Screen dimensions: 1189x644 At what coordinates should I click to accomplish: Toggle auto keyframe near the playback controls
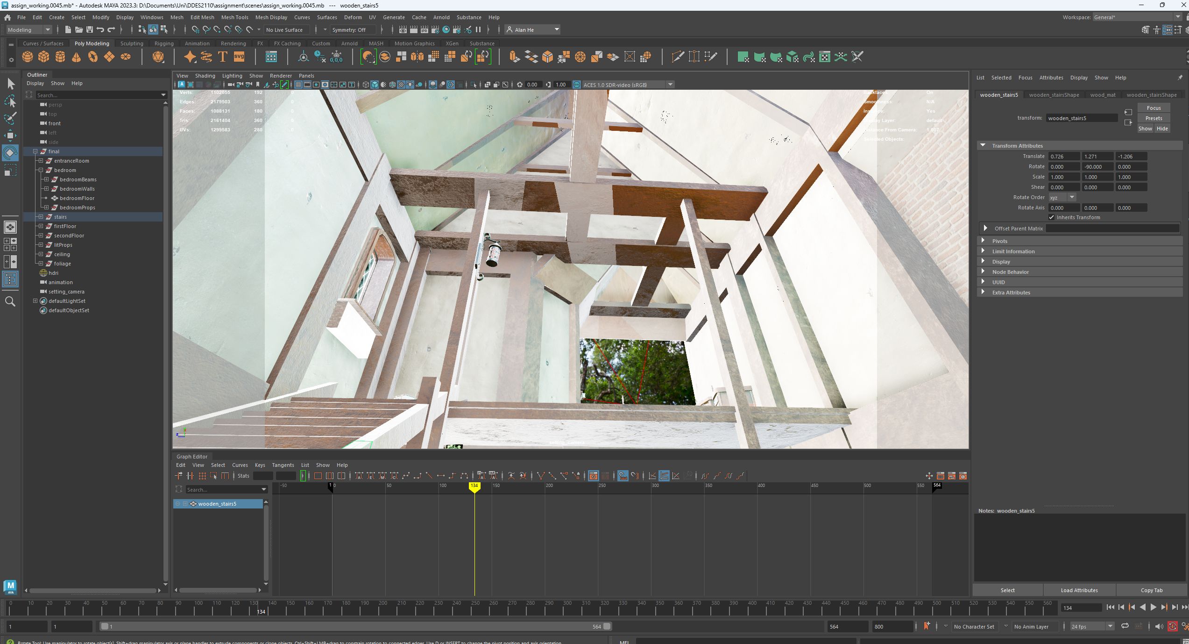(x=1172, y=626)
